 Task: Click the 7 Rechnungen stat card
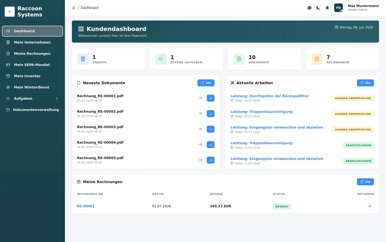click(x=342, y=59)
